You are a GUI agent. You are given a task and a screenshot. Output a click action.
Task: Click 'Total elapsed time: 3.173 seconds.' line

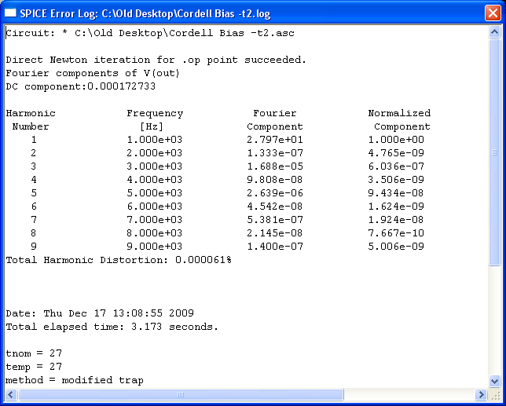(x=112, y=327)
